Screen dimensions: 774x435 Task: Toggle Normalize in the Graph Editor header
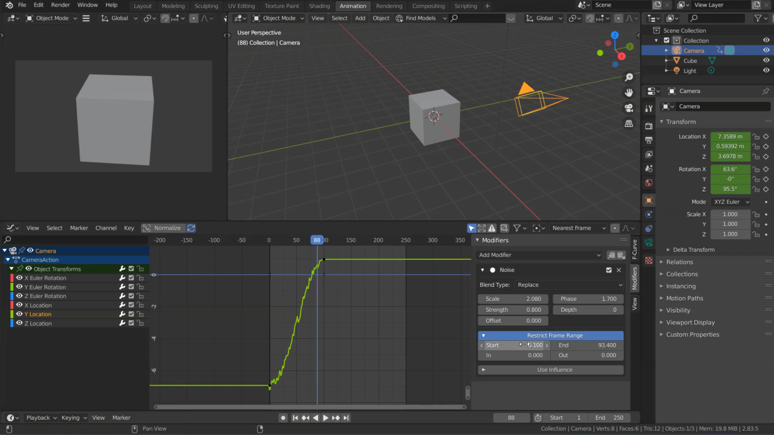click(162, 228)
